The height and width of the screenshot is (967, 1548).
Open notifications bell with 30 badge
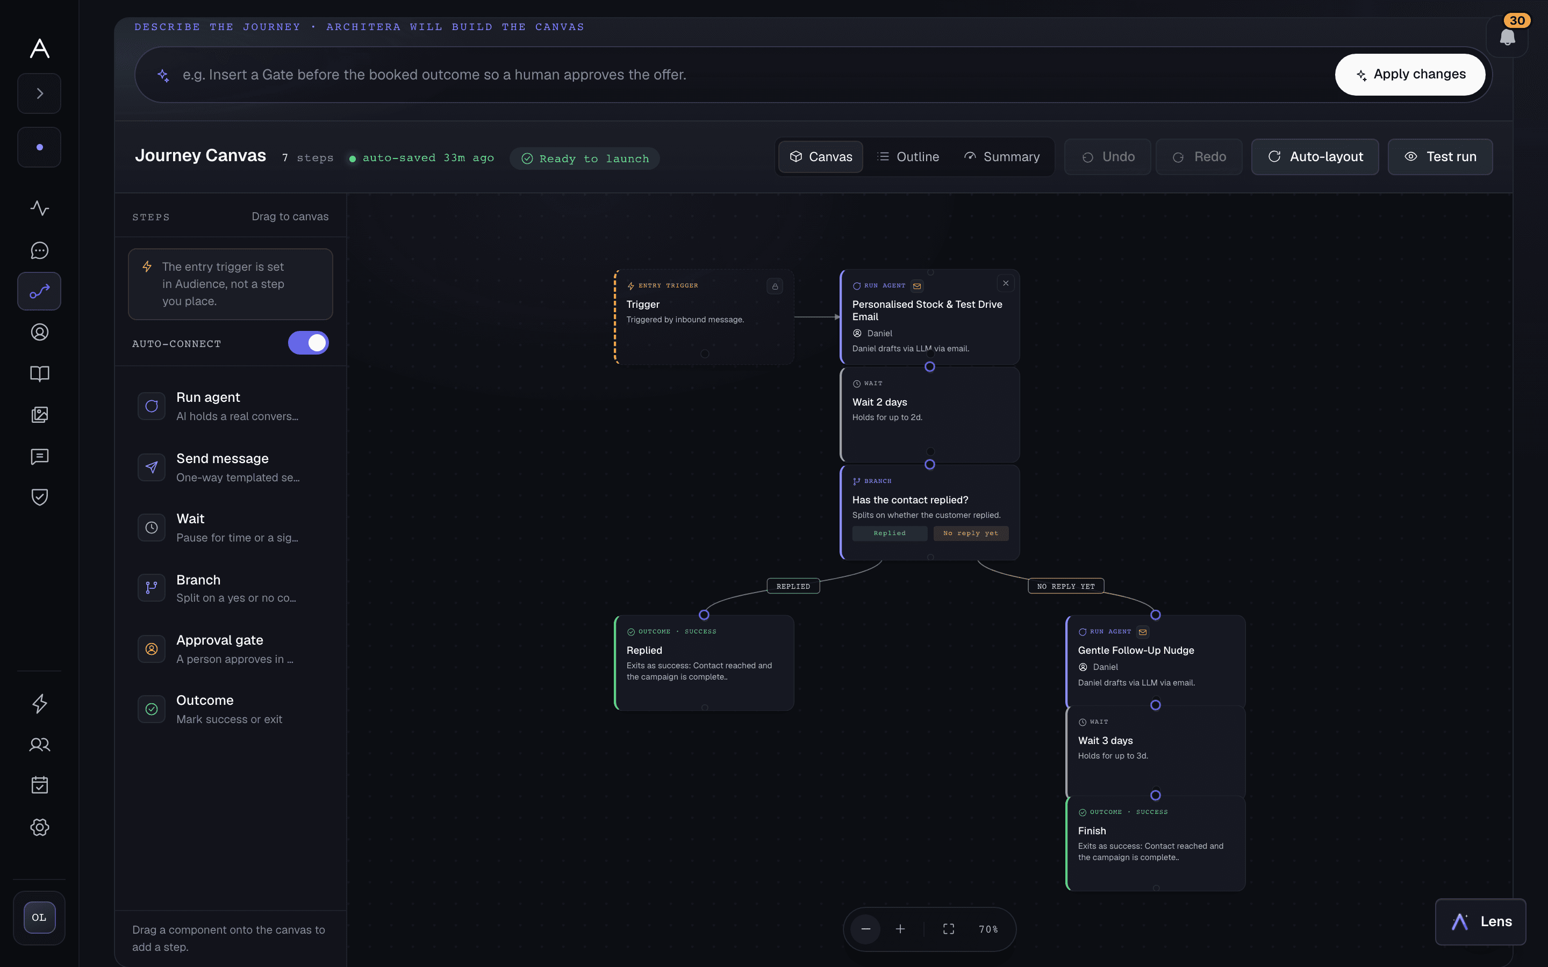(1507, 37)
